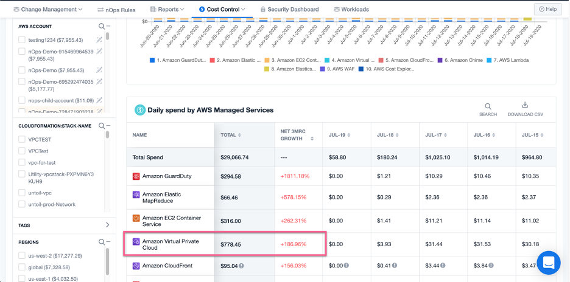Click info icon next to CloudFront $3.44

(442, 266)
